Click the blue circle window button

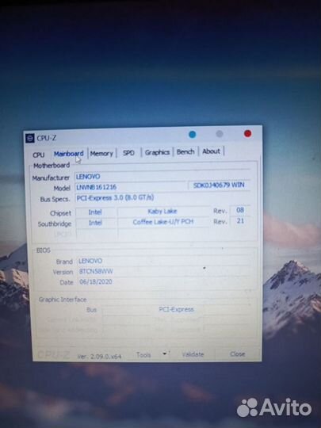pyautogui.click(x=193, y=134)
